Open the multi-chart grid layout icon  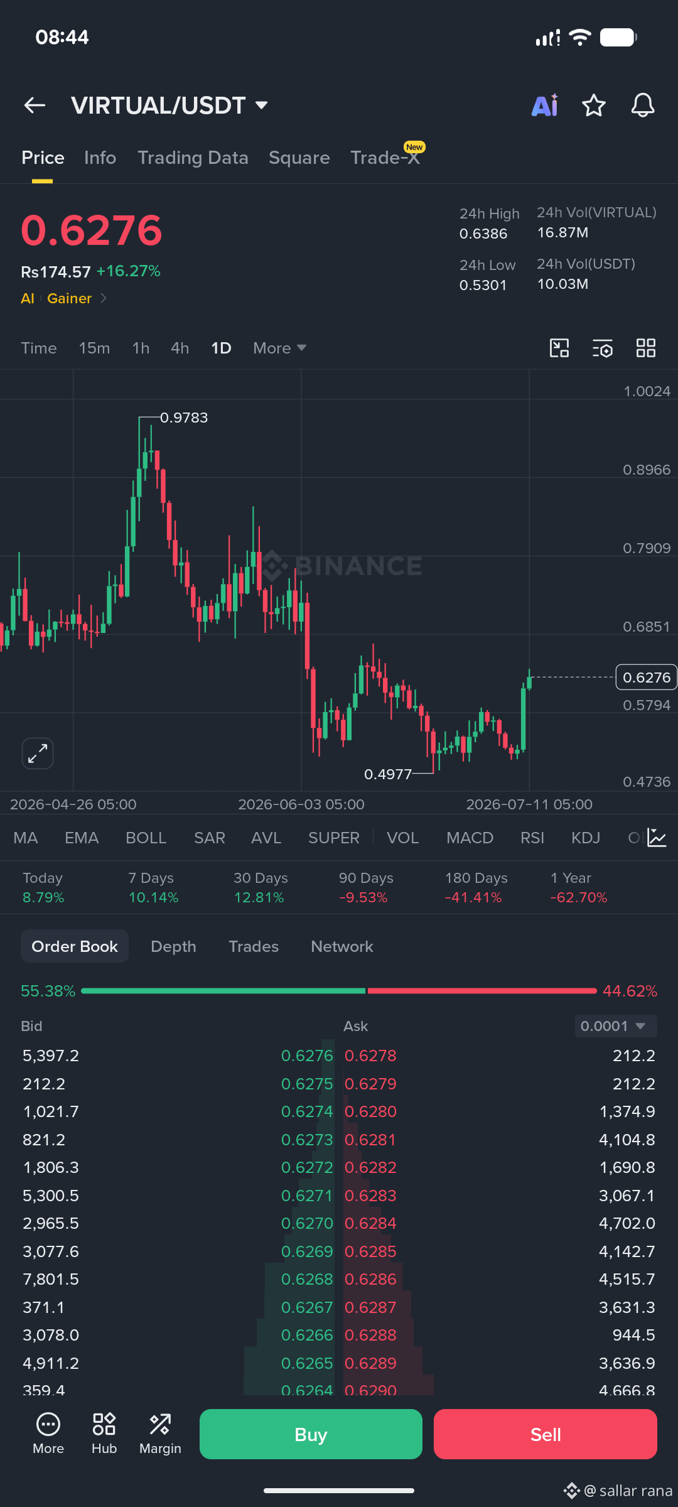(x=646, y=348)
